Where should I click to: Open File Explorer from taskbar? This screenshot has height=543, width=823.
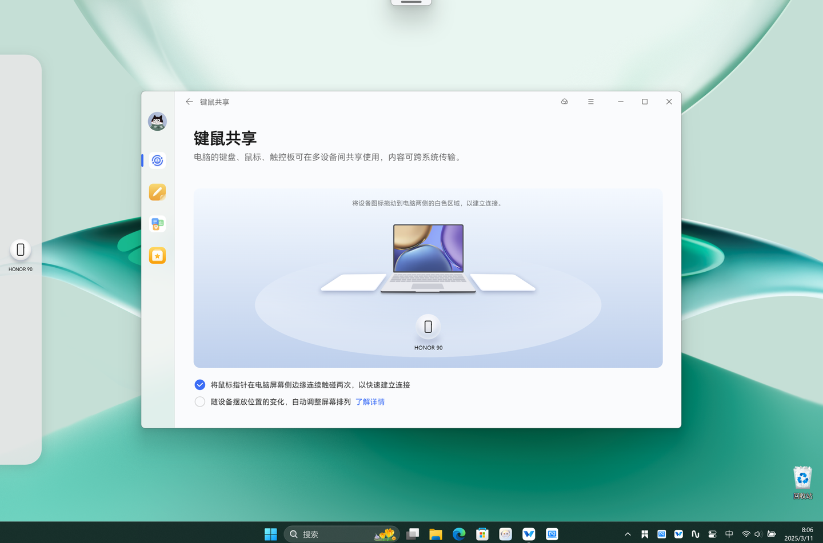pyautogui.click(x=436, y=534)
